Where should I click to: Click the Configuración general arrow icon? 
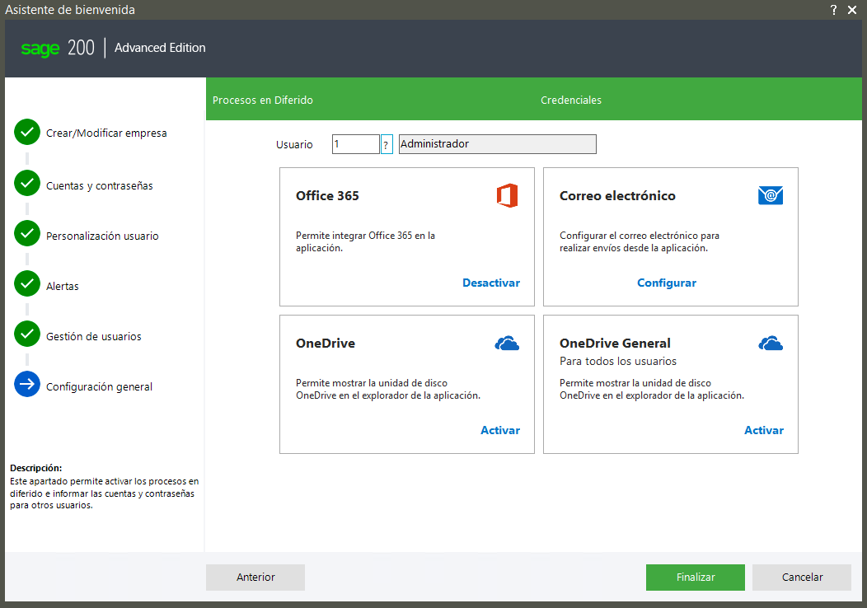[x=27, y=384]
